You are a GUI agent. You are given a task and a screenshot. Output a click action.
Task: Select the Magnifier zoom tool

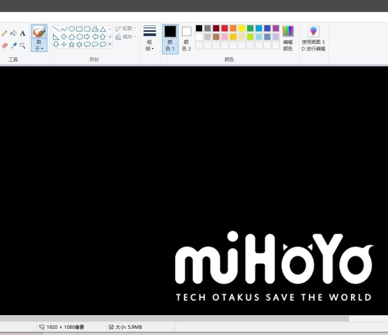pyautogui.click(x=23, y=46)
